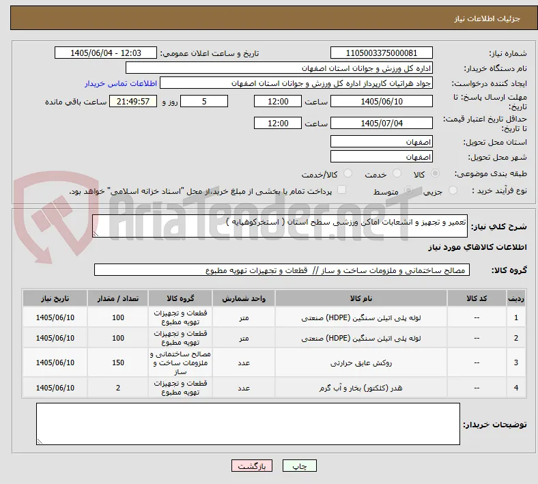
Task: Click the date 1405/06/10 in row 4
Action: 55,388
